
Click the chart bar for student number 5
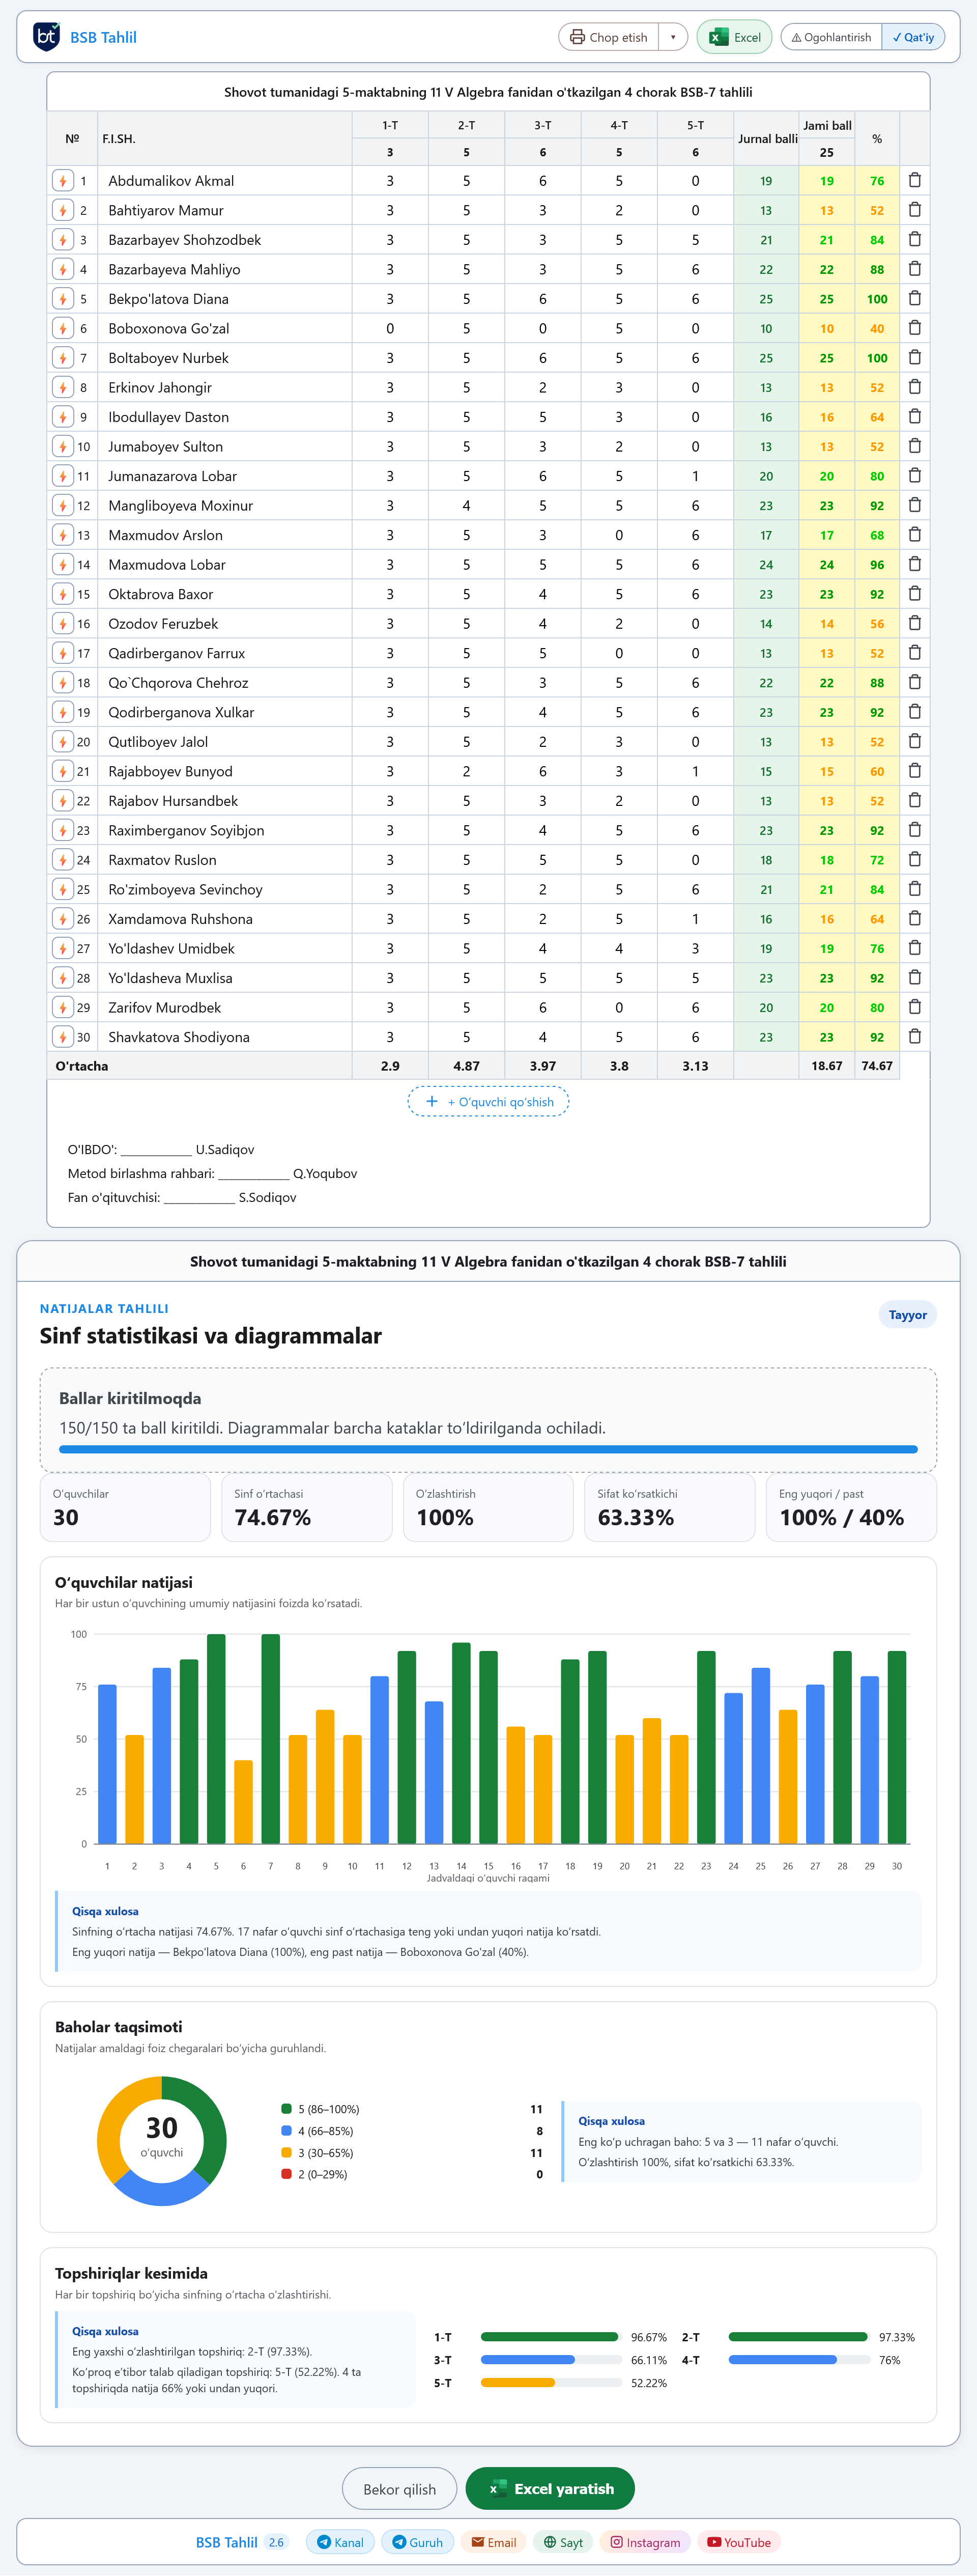pos(216,1739)
